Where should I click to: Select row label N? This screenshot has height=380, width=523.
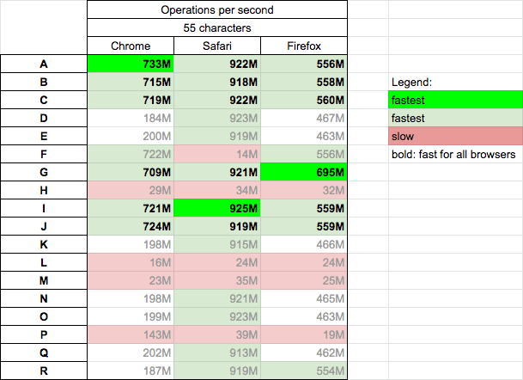click(44, 298)
